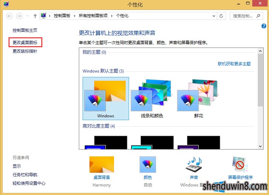Click the theme list scrollbar thumb
Image resolution: width=269 pixels, height=195 pixels.
[260, 80]
